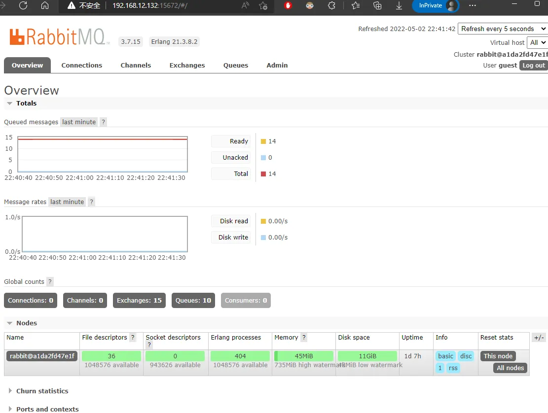This screenshot has width=548, height=413.
Task: Click the Log out button
Action: (533, 65)
